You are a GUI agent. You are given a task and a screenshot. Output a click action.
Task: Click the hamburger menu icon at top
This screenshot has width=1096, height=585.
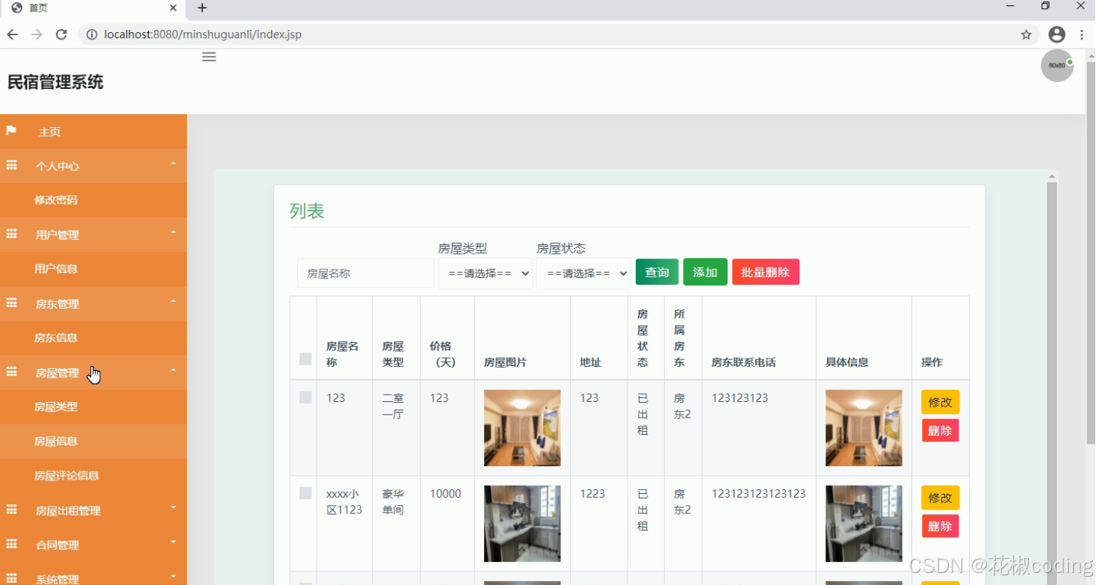[x=208, y=56]
